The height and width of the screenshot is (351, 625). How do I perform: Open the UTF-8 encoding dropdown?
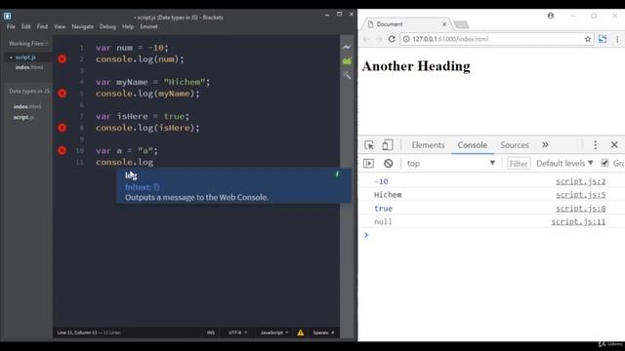pyautogui.click(x=237, y=332)
